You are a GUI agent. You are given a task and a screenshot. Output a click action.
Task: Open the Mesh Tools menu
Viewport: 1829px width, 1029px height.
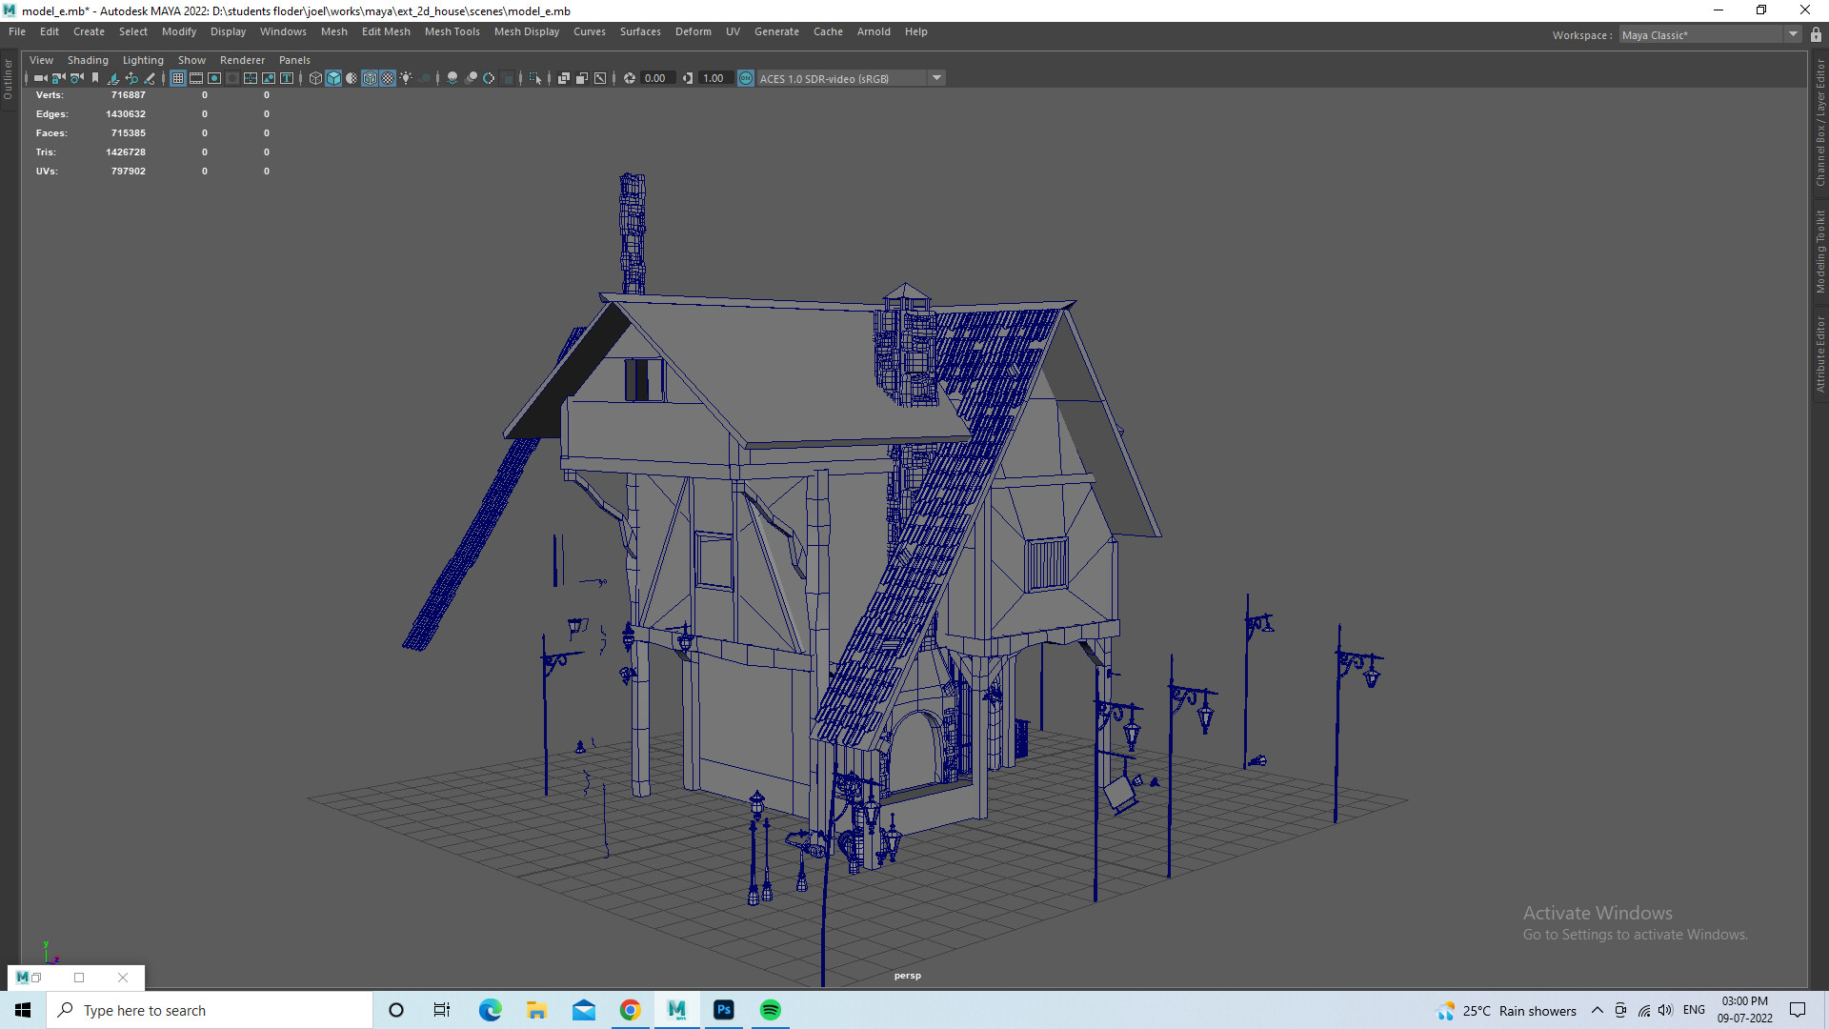(x=452, y=31)
